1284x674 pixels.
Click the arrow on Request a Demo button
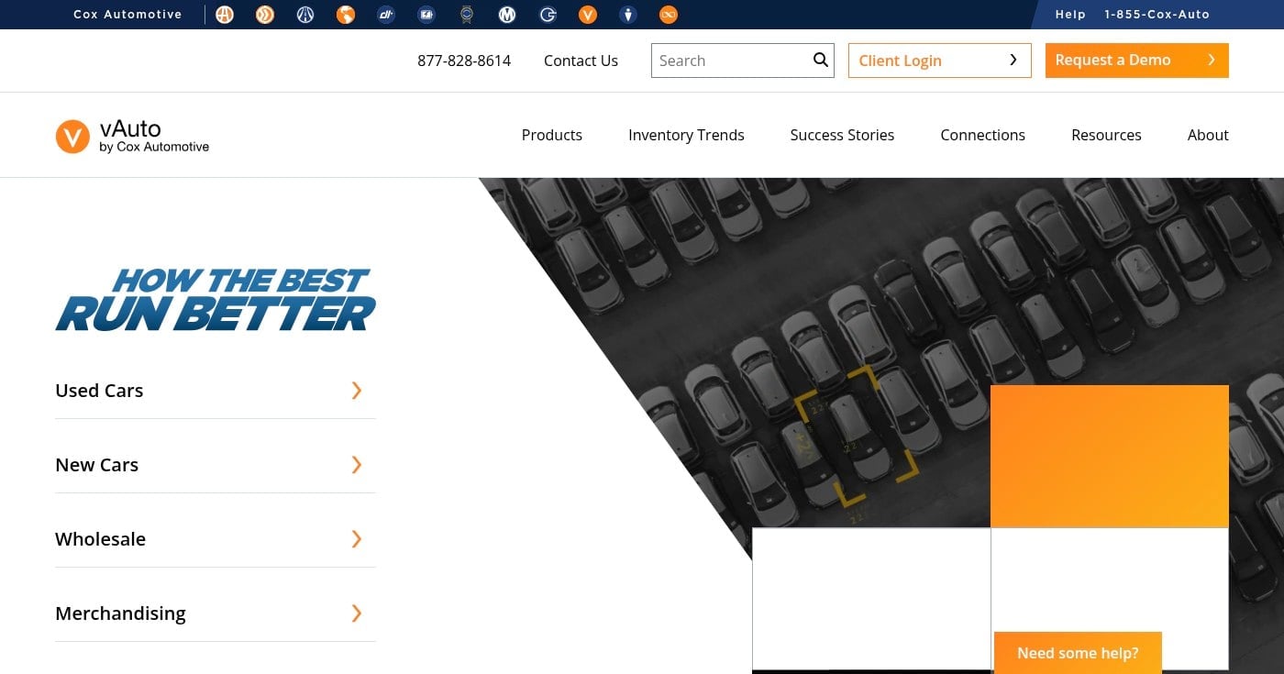click(x=1212, y=60)
